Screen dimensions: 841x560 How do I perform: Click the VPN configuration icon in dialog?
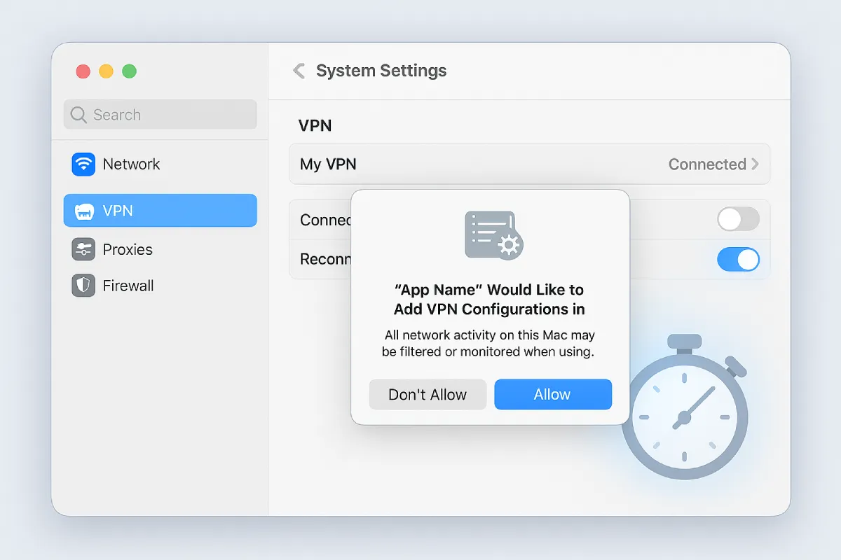[493, 235]
